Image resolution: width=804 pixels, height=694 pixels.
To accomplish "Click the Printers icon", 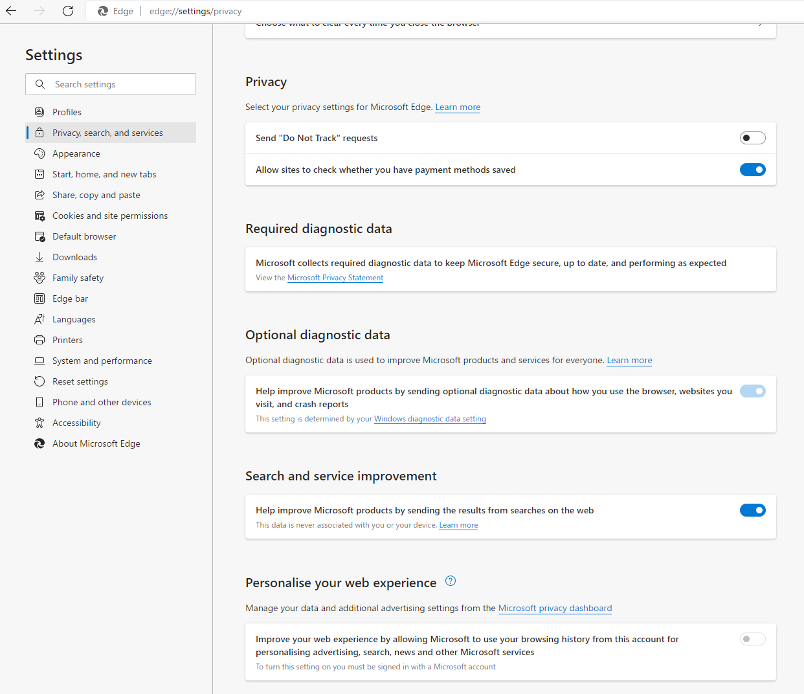I will [39, 340].
